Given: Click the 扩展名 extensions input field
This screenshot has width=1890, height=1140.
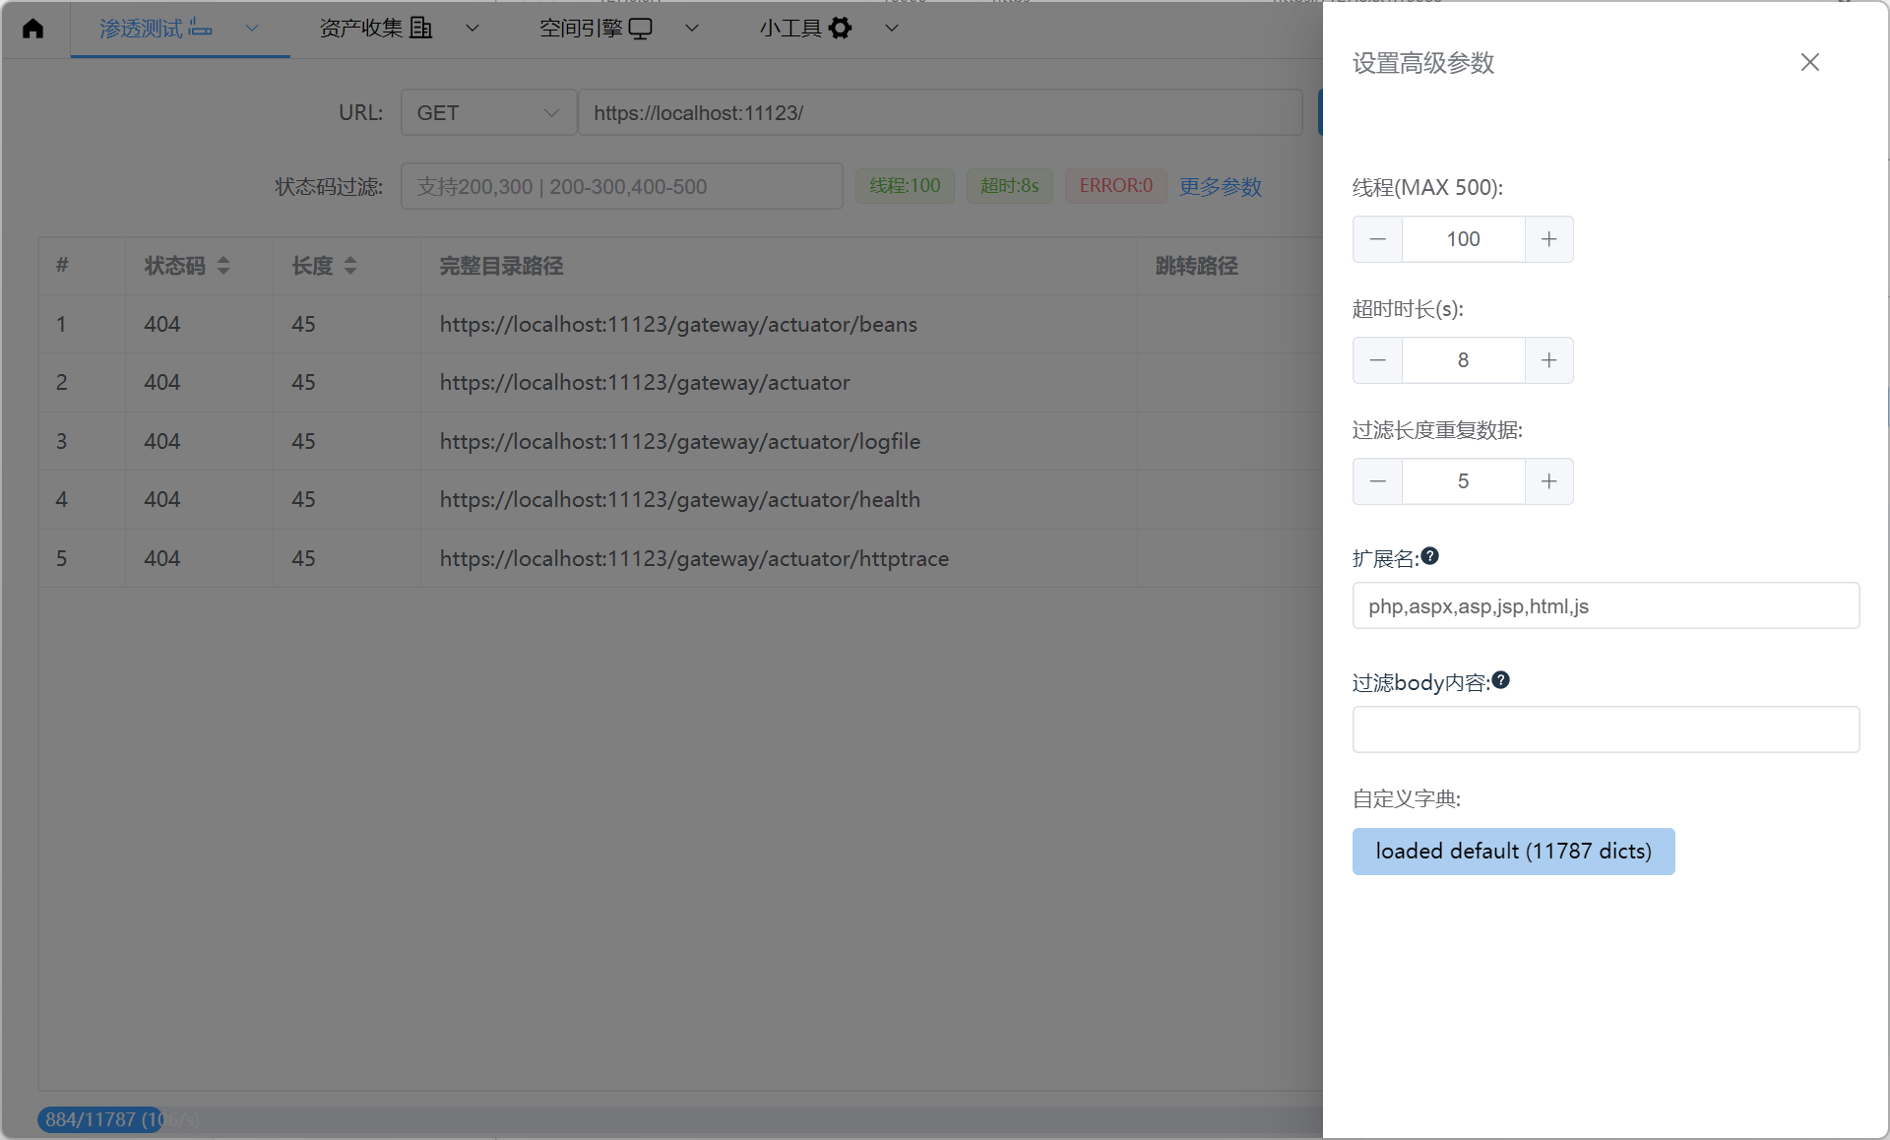Looking at the screenshot, I should click(1606, 605).
